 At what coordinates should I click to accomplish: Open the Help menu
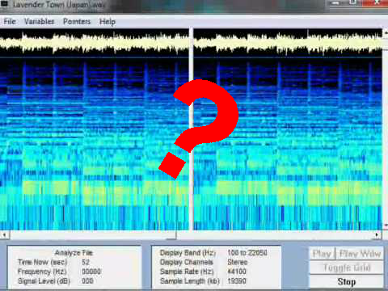108,22
